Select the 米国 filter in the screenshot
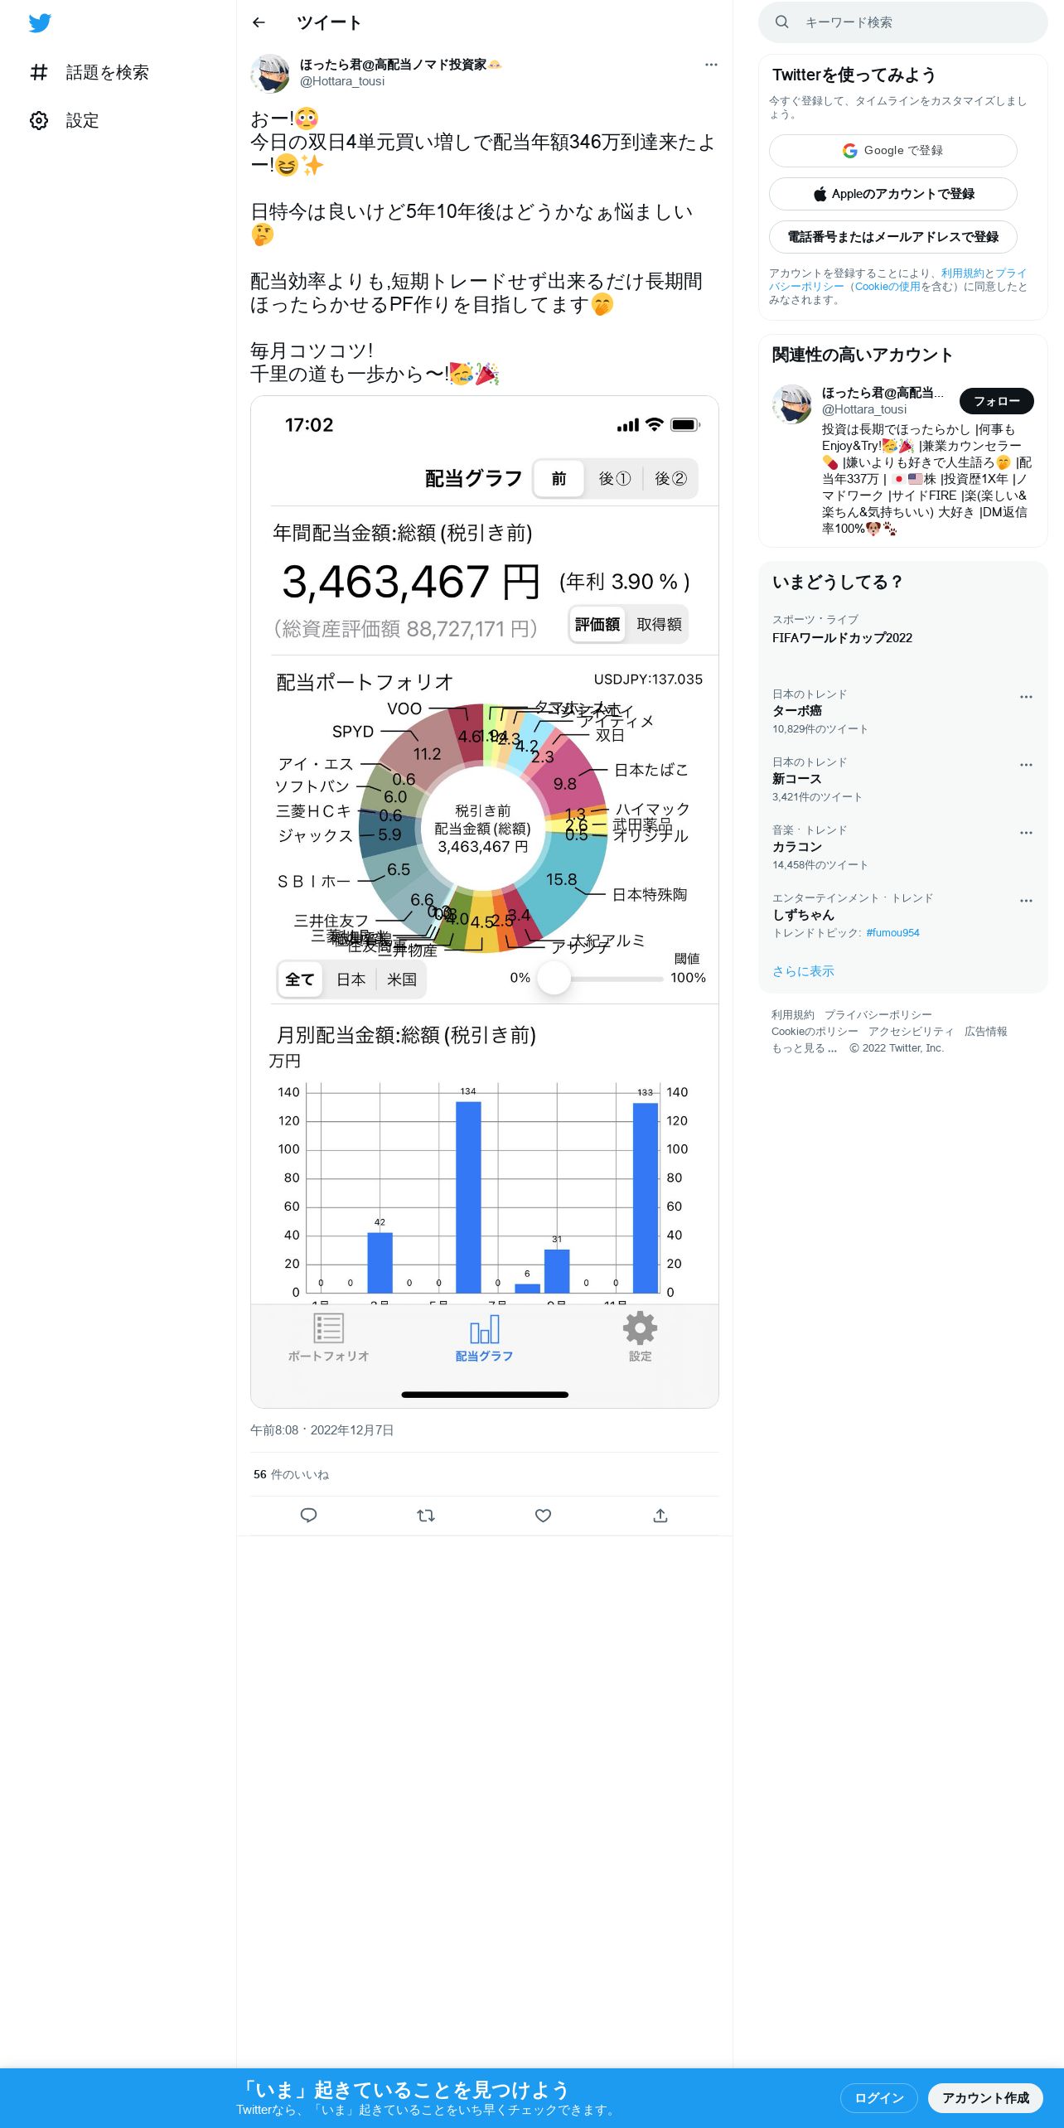This screenshot has height=2128, width=1064. click(x=402, y=979)
